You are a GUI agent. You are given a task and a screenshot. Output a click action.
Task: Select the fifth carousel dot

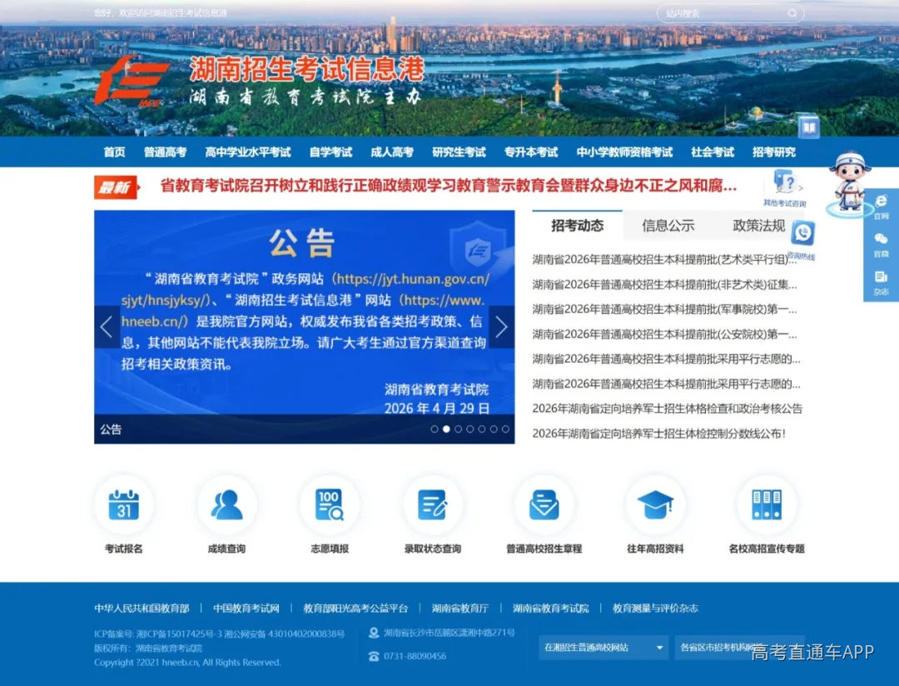pos(482,429)
